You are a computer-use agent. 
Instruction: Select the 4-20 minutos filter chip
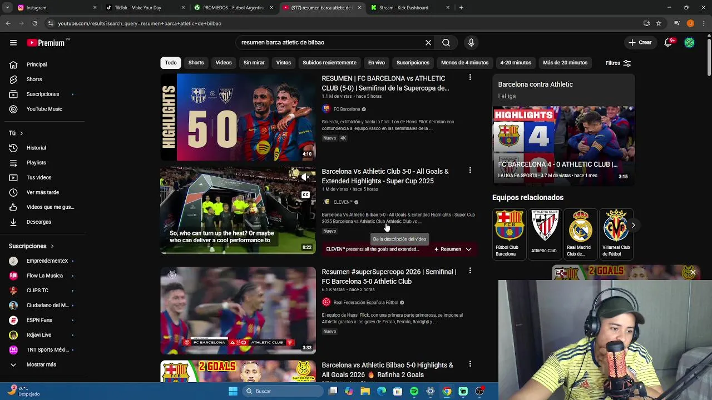(516, 63)
